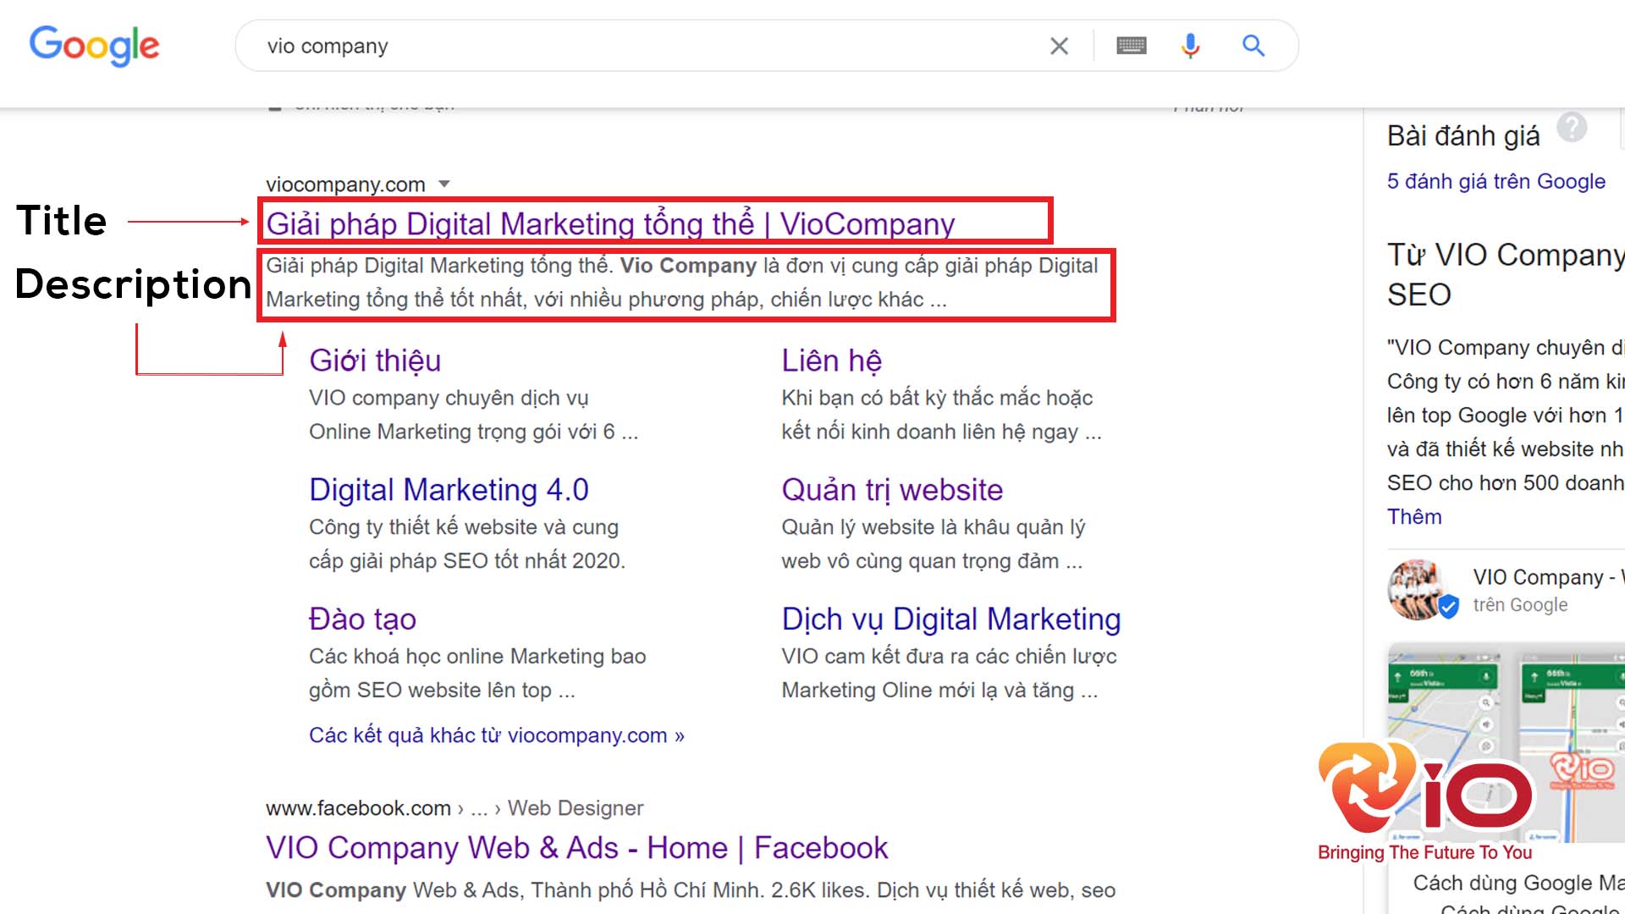Click the 'Bài đánh giá' heading

click(1463, 135)
